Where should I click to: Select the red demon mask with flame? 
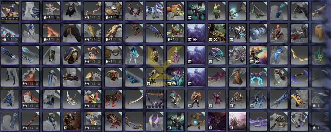279,33
